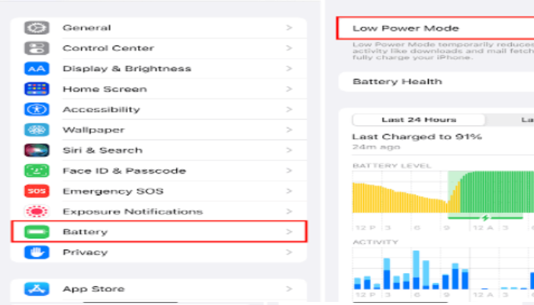Tap the activity bar chart

click(443, 269)
